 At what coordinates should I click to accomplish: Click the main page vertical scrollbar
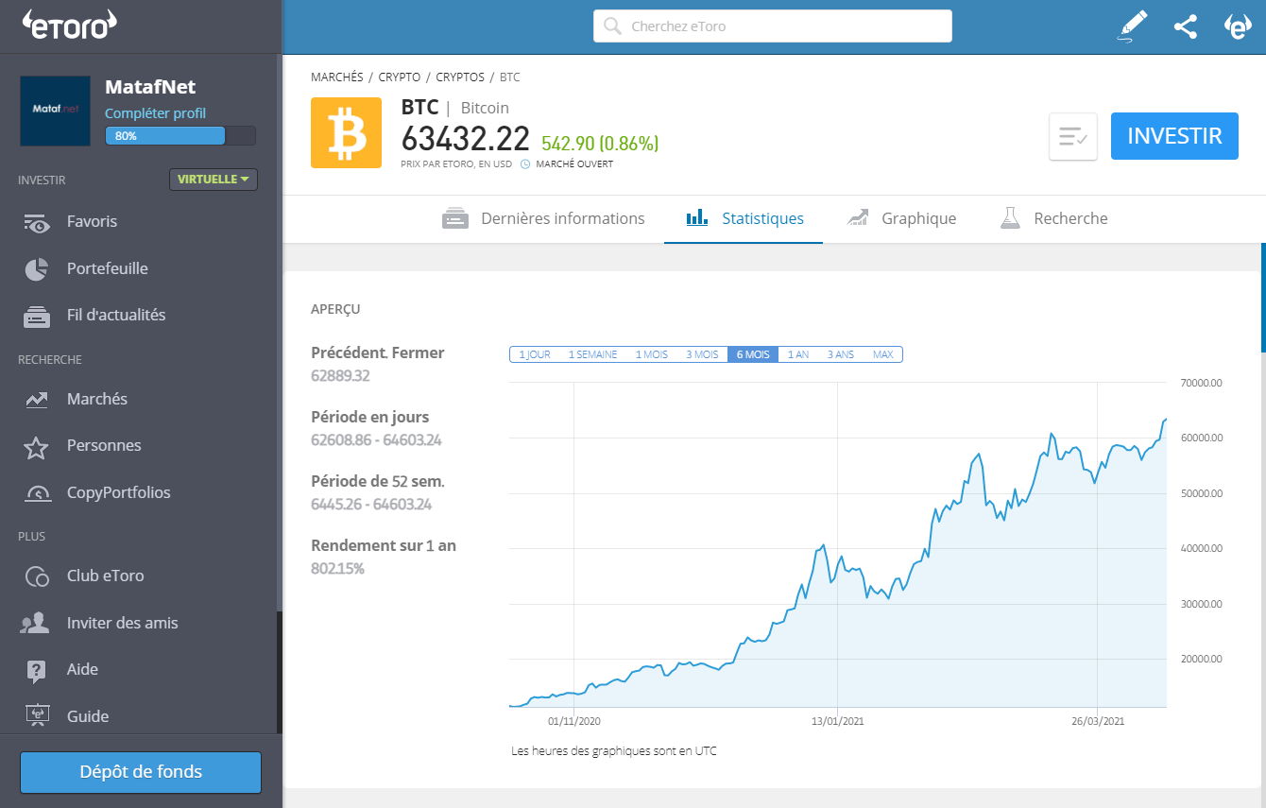pyautogui.click(x=1263, y=297)
